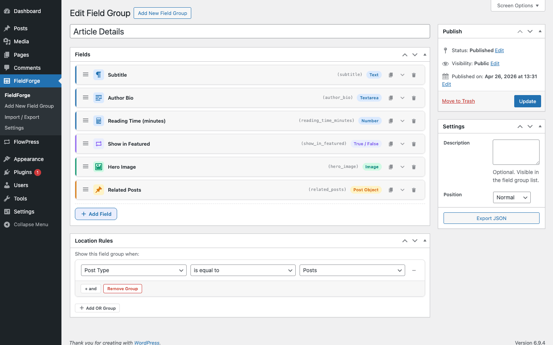Open the FlowPress menu item

tap(31, 142)
